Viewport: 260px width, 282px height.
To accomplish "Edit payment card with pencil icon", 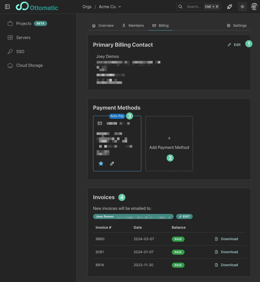I will [x=112, y=163].
